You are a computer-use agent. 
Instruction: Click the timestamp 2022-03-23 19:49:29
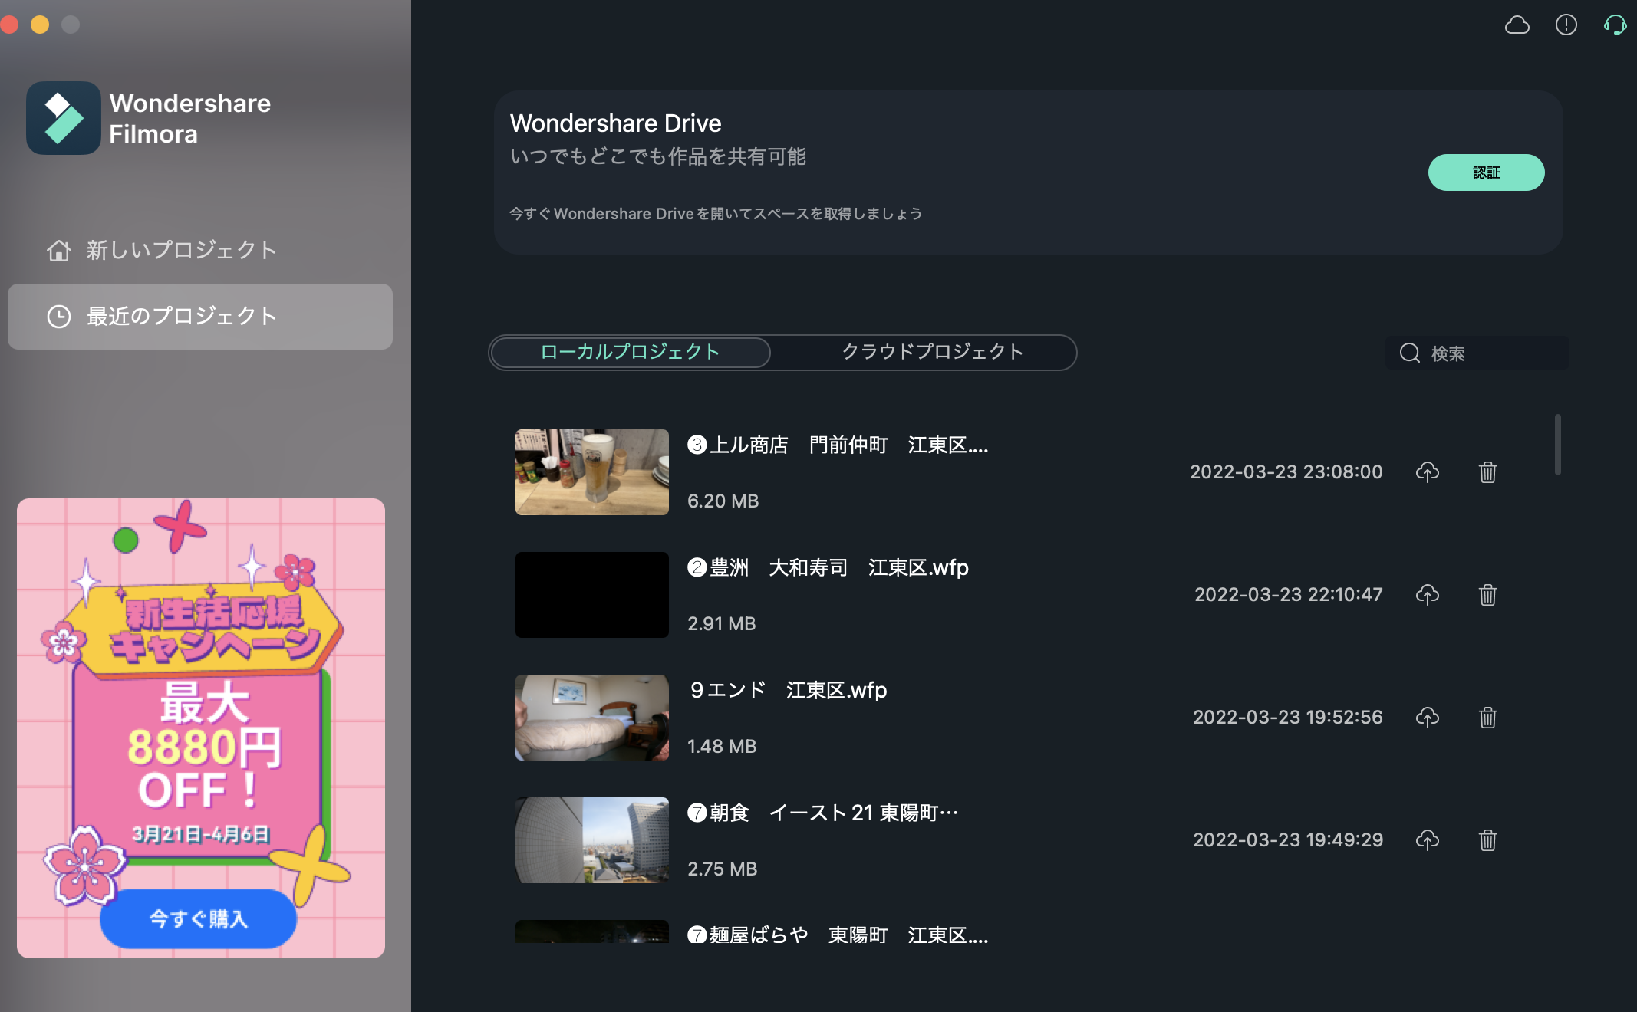(x=1288, y=840)
